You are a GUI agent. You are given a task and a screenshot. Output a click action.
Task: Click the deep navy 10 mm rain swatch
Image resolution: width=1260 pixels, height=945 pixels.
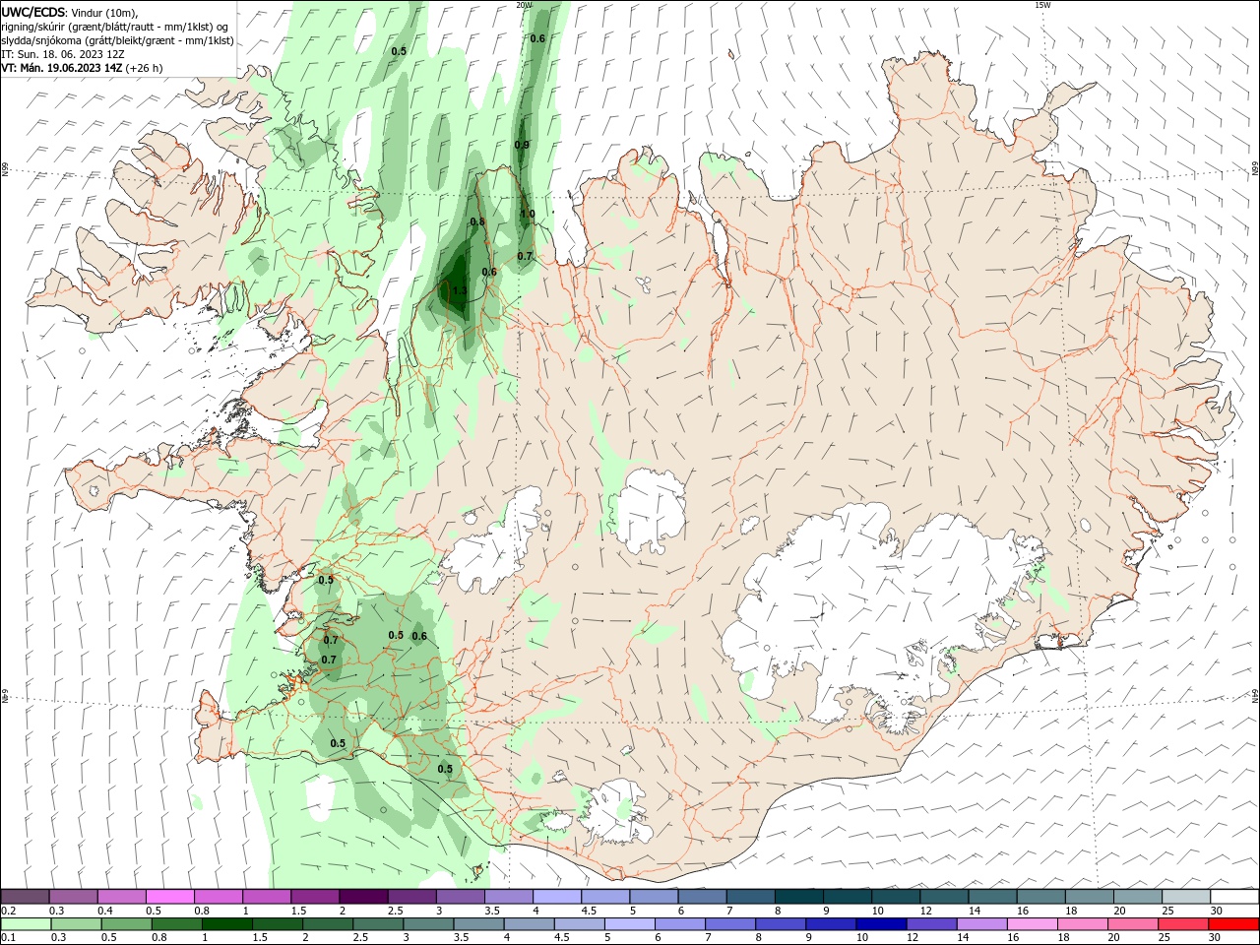coord(882,924)
